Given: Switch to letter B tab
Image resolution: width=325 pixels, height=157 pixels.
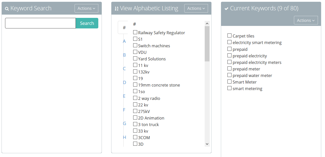Looking at the screenshot, I should coord(124,55).
